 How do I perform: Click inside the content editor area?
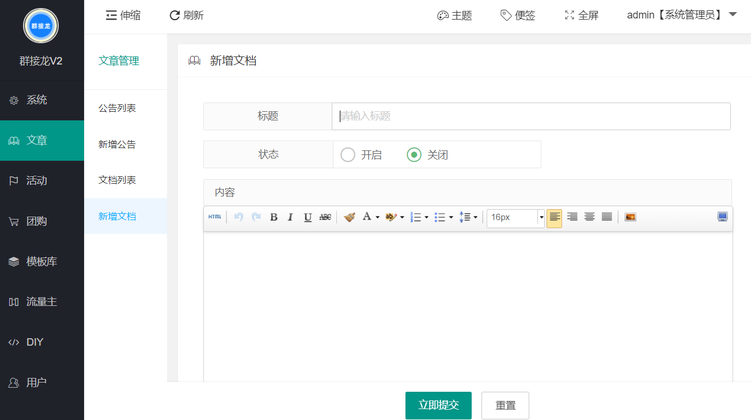468,305
